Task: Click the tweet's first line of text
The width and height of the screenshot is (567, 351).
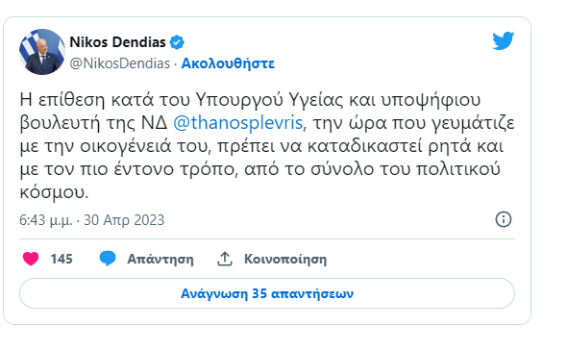Action: [x=250, y=99]
